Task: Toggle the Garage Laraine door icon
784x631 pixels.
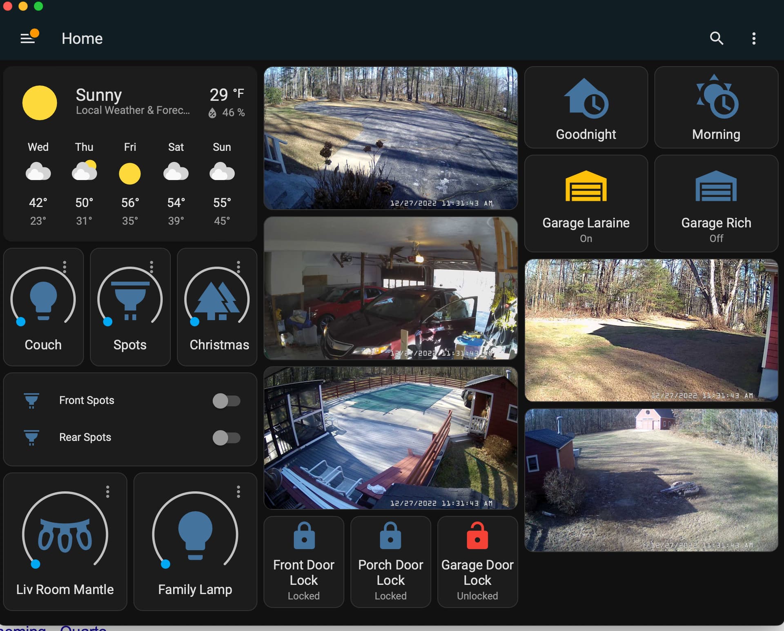Action: [x=586, y=187]
